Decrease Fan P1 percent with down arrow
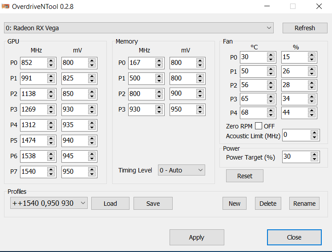 [x=312, y=74]
